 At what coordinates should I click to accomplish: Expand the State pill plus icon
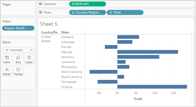click(x=111, y=12)
